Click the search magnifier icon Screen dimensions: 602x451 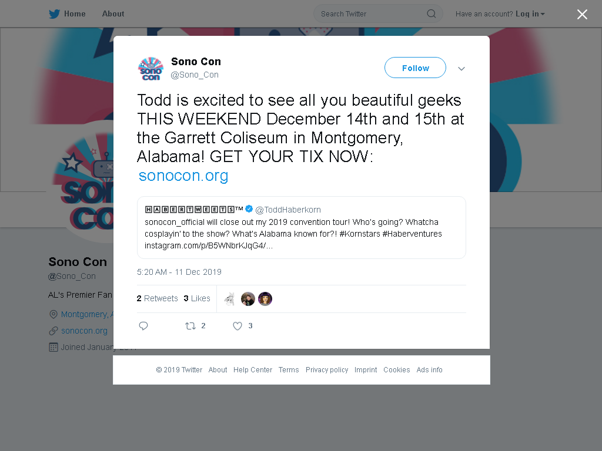click(431, 14)
